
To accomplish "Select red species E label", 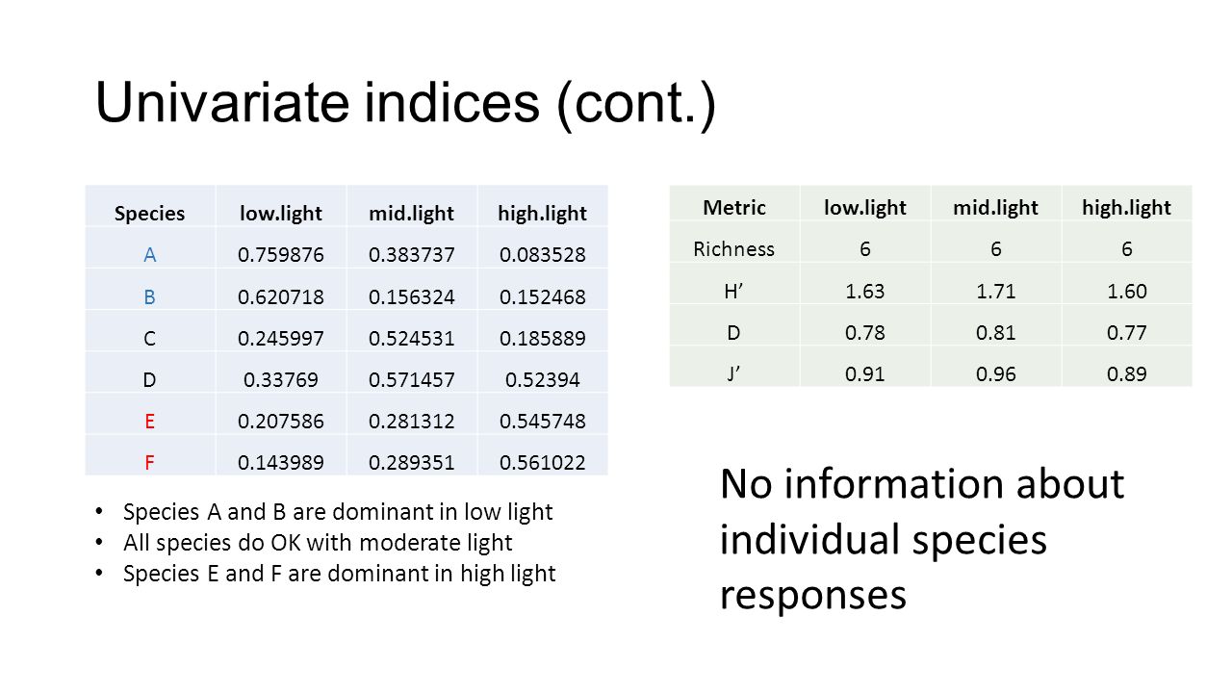I will click(149, 421).
